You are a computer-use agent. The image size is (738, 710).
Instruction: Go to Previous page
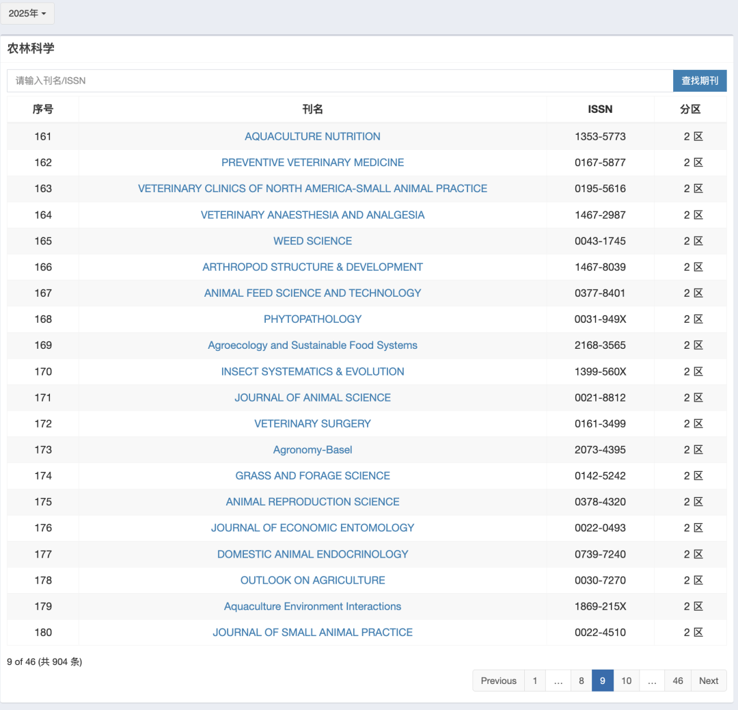pyautogui.click(x=498, y=681)
